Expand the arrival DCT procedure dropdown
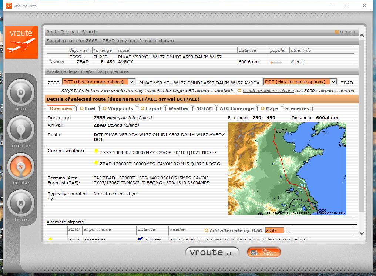Viewport: 376px width, 276px height. click(x=300, y=82)
